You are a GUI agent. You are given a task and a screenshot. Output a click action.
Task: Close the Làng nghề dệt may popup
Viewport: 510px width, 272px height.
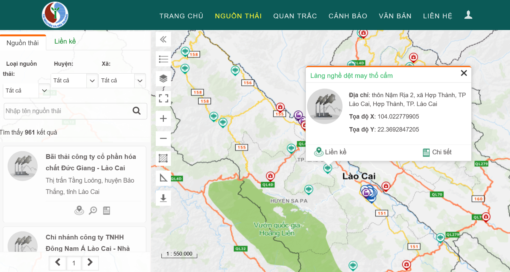click(x=464, y=73)
